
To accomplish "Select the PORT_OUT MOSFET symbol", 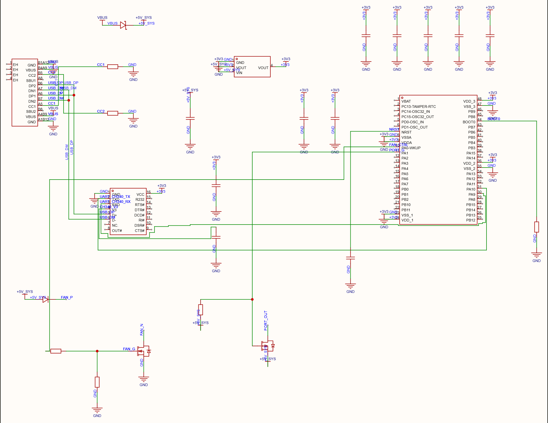I will [268, 346].
